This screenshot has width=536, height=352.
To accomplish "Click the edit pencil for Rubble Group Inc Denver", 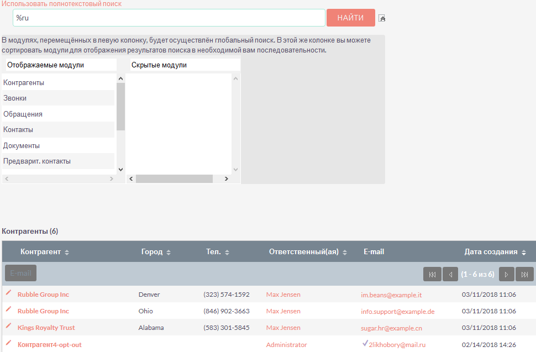I will 8,293.
